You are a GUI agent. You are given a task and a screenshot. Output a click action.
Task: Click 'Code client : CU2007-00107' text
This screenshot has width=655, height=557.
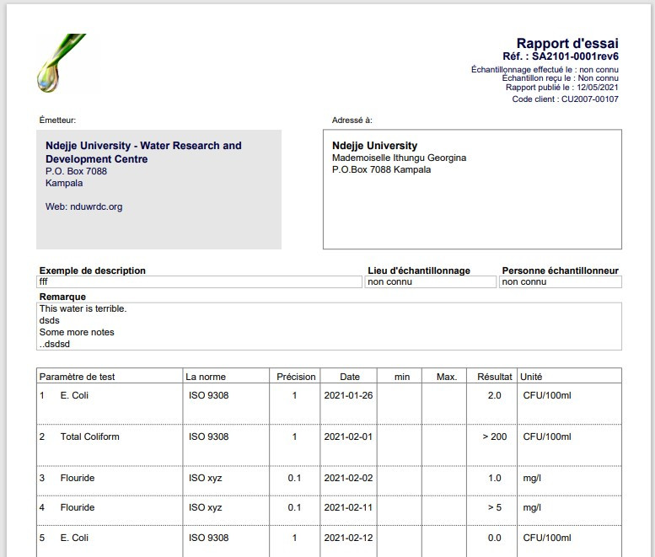click(565, 99)
